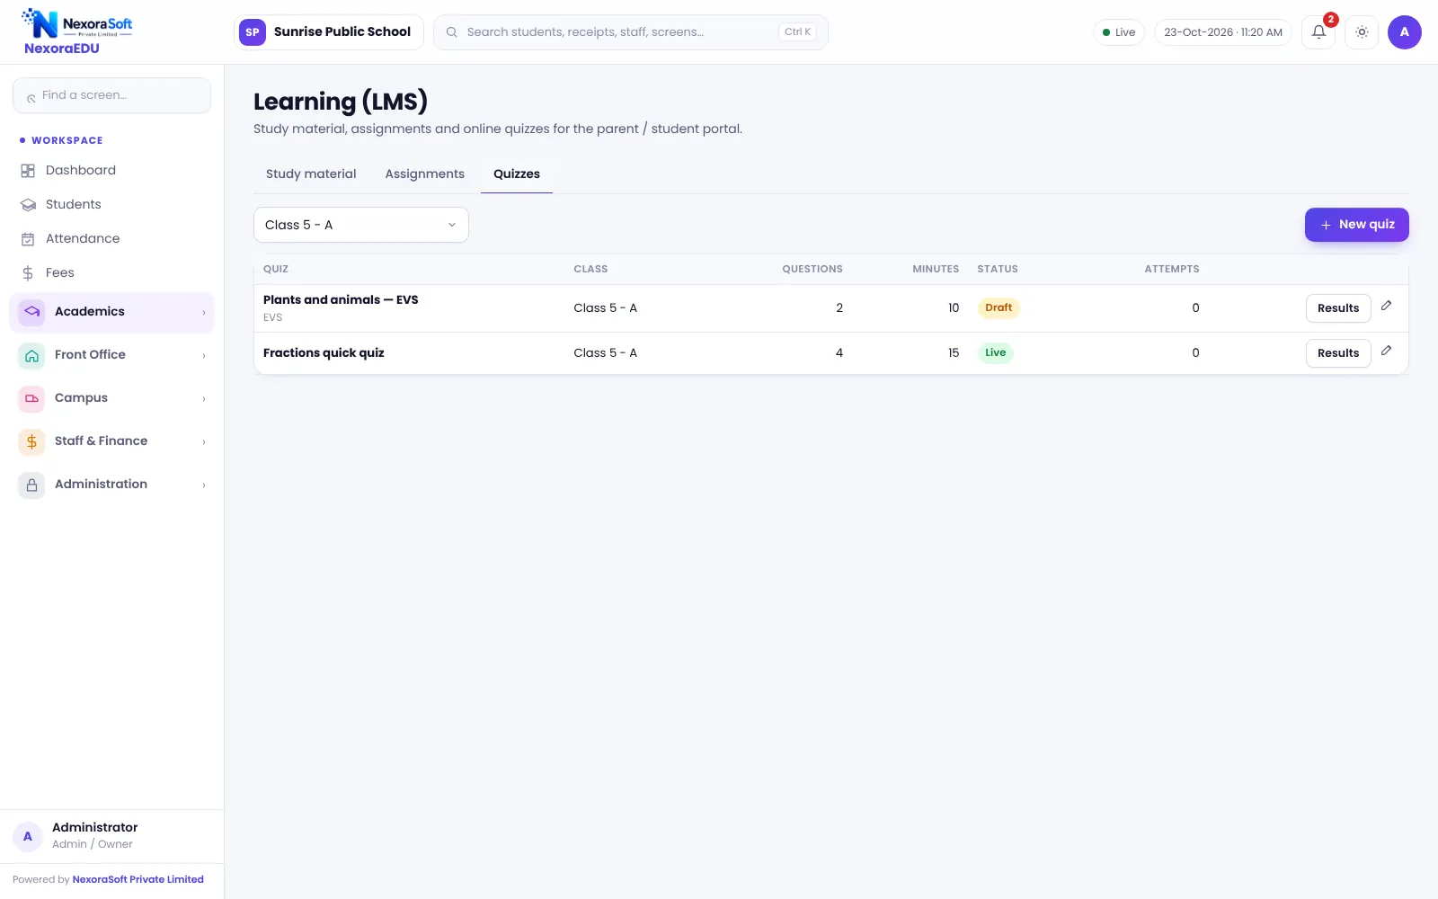The height and width of the screenshot is (899, 1438).
Task: Click the Administration lock icon
Action: 31,485
